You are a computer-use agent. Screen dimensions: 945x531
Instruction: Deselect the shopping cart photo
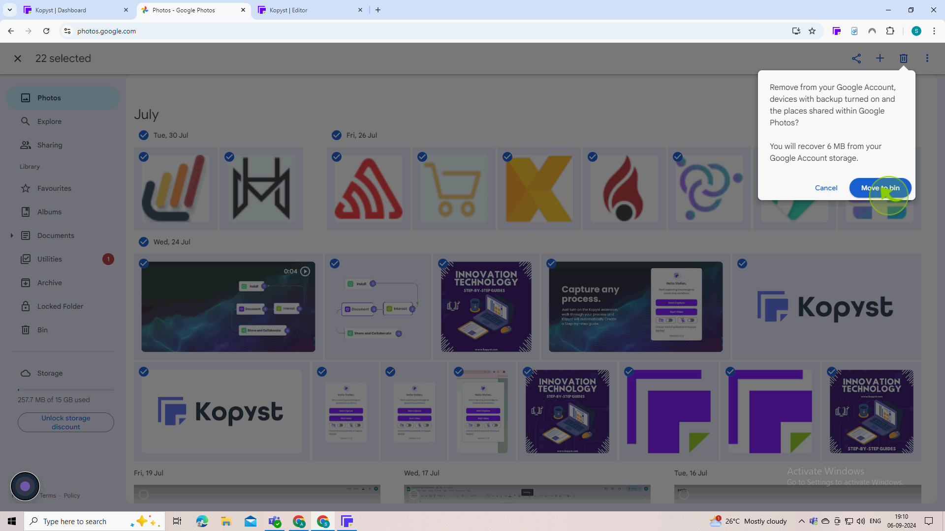422,157
